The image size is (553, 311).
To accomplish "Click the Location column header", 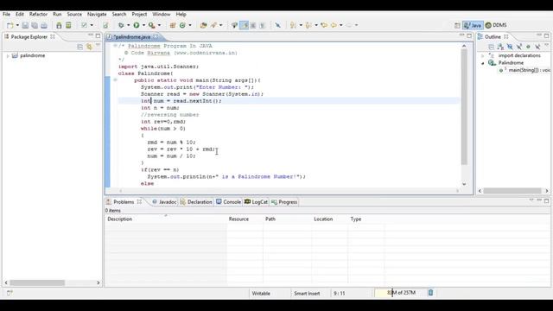I will tap(330, 219).
